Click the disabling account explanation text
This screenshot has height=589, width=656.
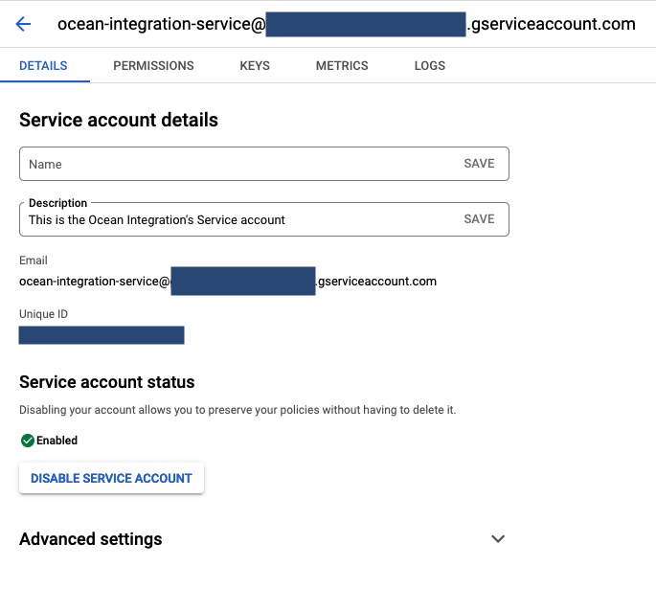(x=238, y=410)
